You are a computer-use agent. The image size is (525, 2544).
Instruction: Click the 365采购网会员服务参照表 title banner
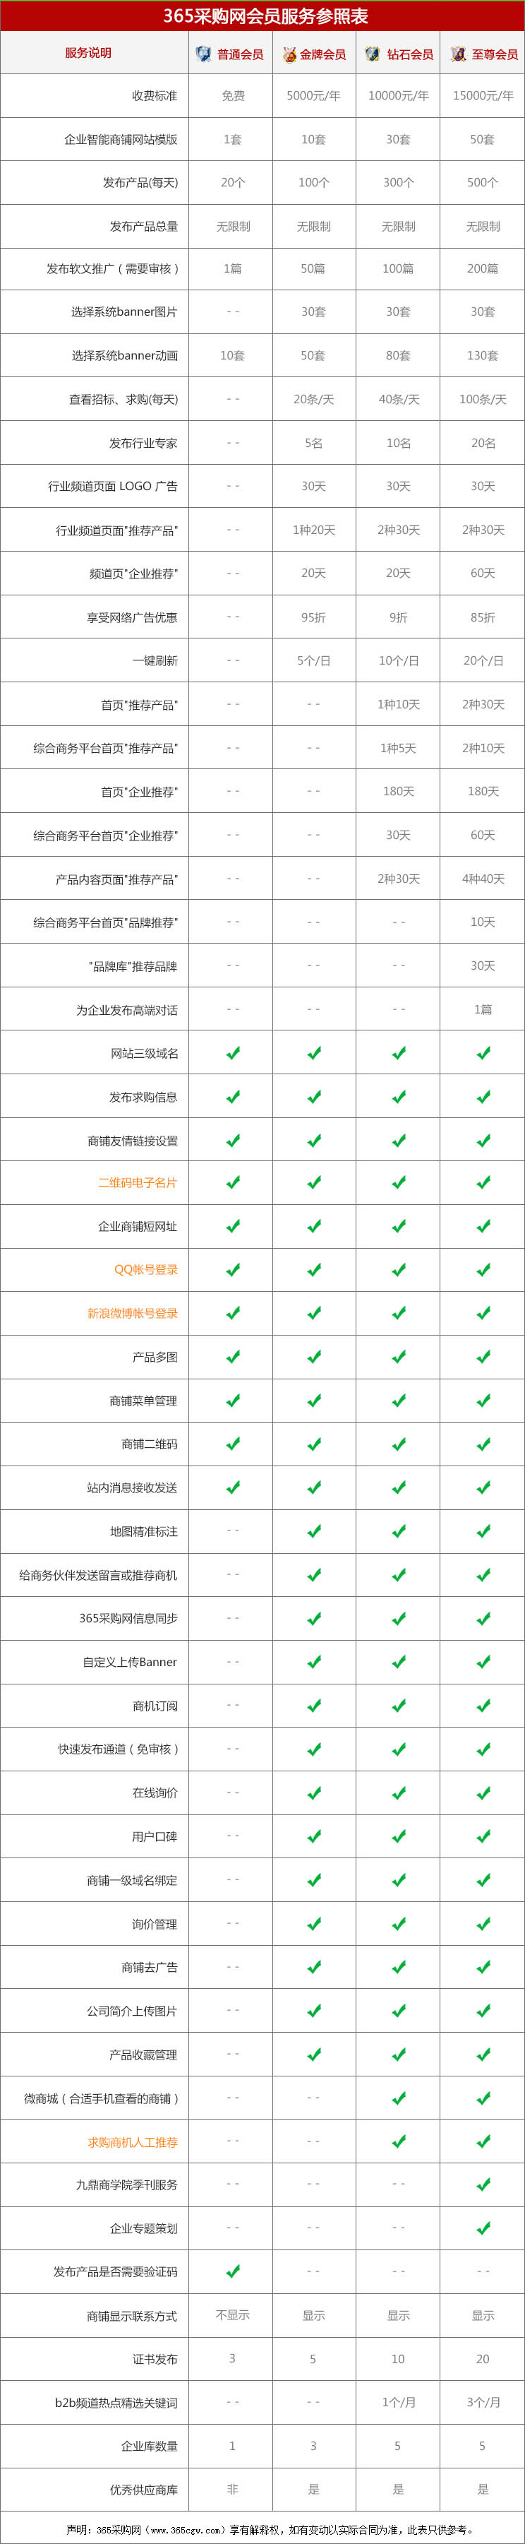tap(262, 16)
